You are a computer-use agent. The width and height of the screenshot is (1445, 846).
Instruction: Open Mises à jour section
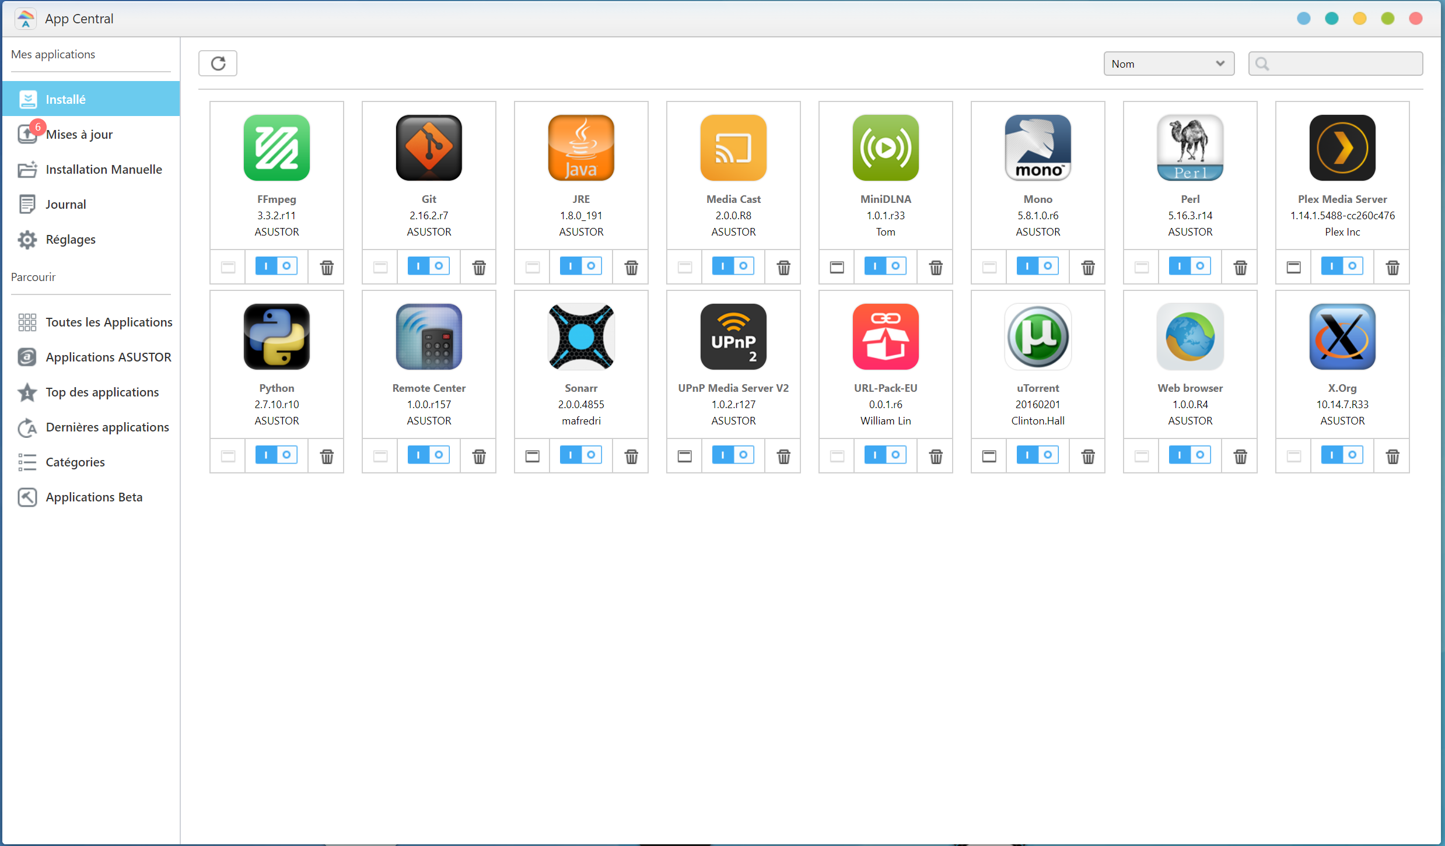click(x=91, y=134)
